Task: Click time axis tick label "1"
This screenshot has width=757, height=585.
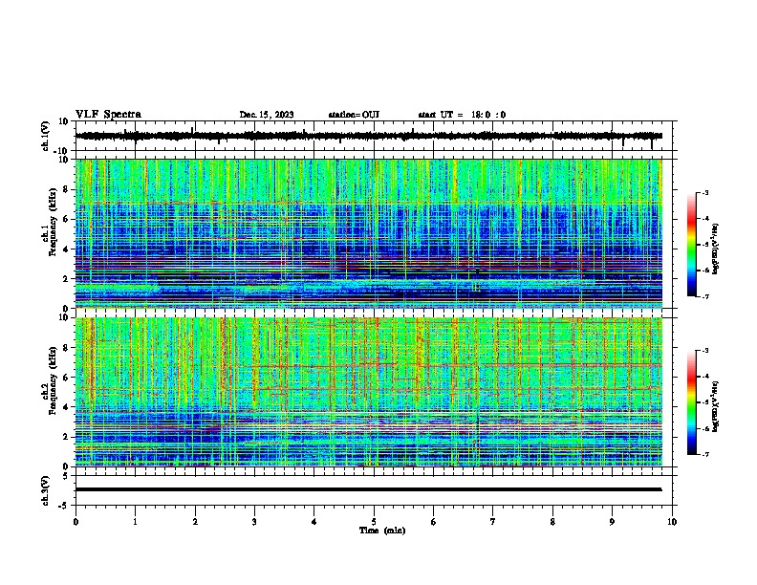Action: (135, 522)
